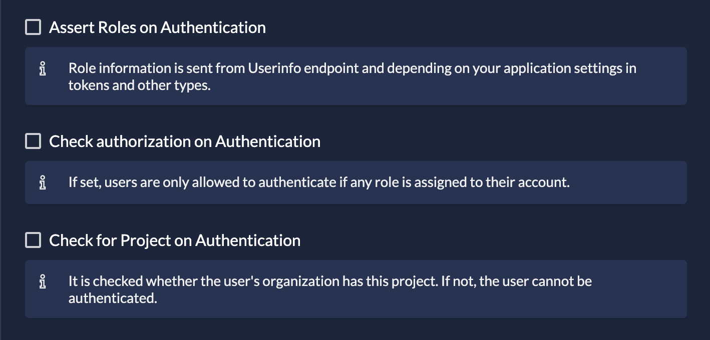This screenshot has width=710, height=340.
Task: Click info icon beside 'If set, users' note
Action: click(43, 182)
